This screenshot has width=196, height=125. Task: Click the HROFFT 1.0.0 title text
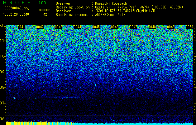tap(25, 2)
